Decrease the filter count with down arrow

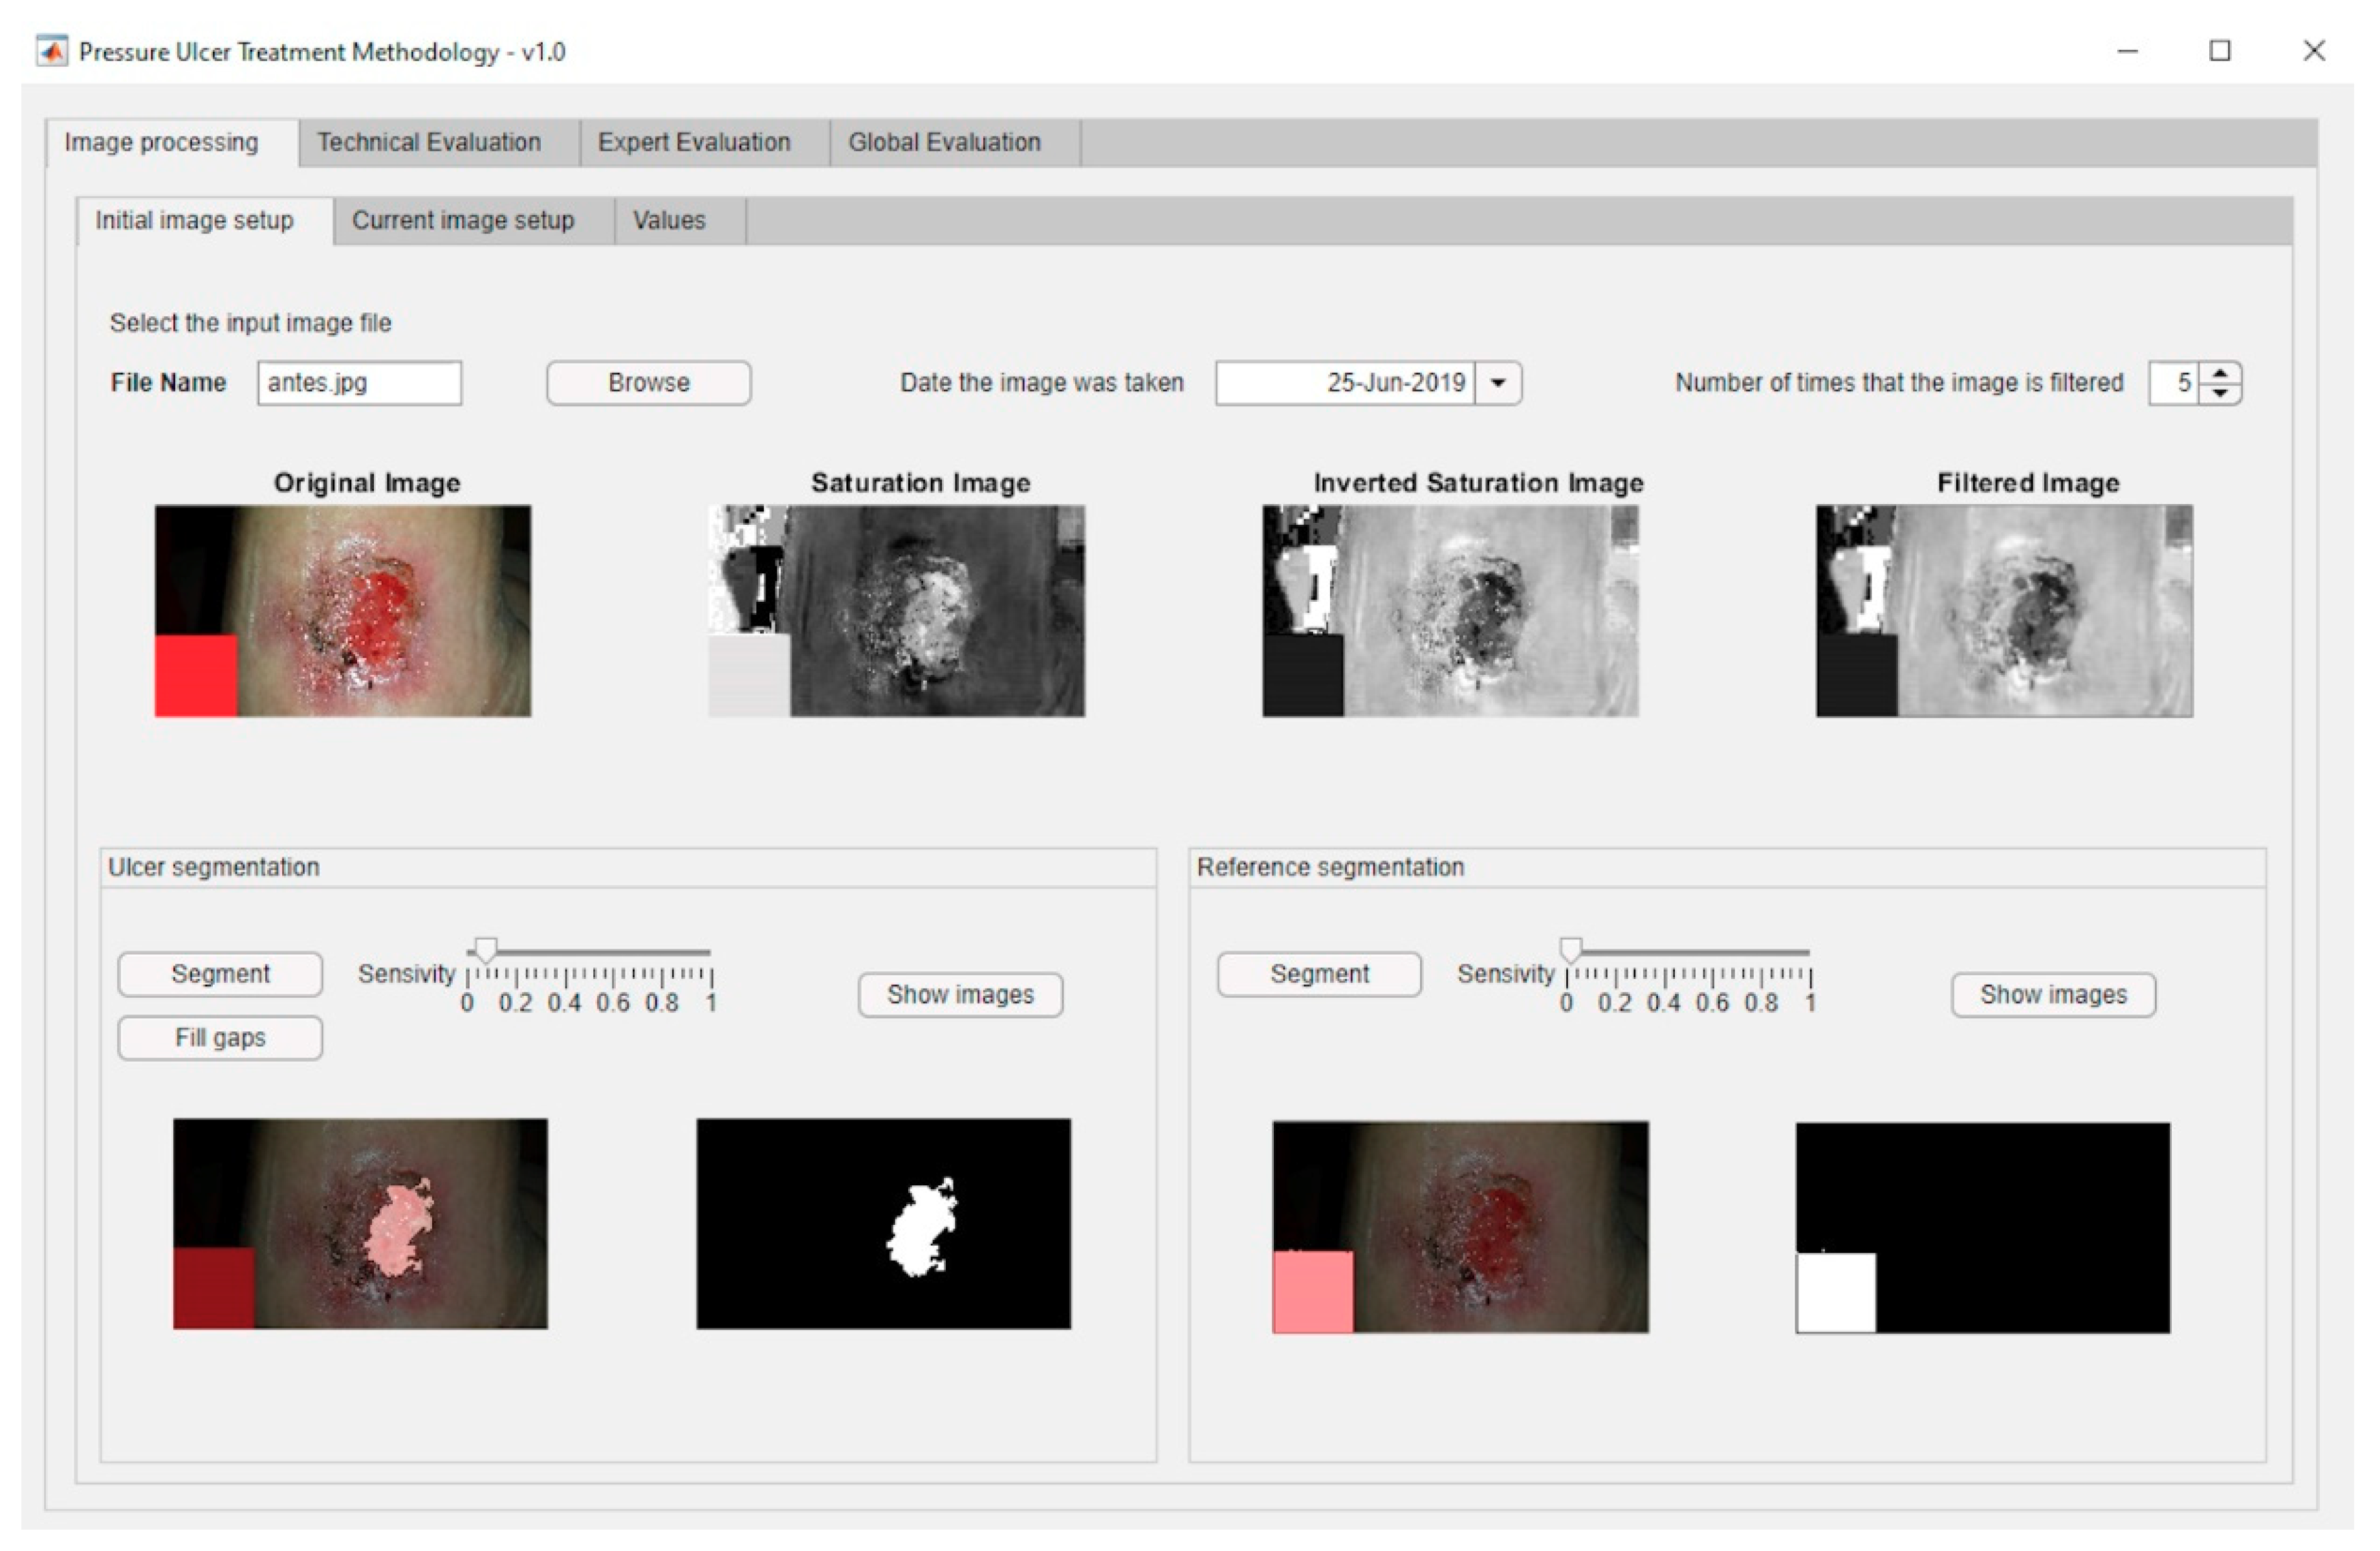point(2220,393)
